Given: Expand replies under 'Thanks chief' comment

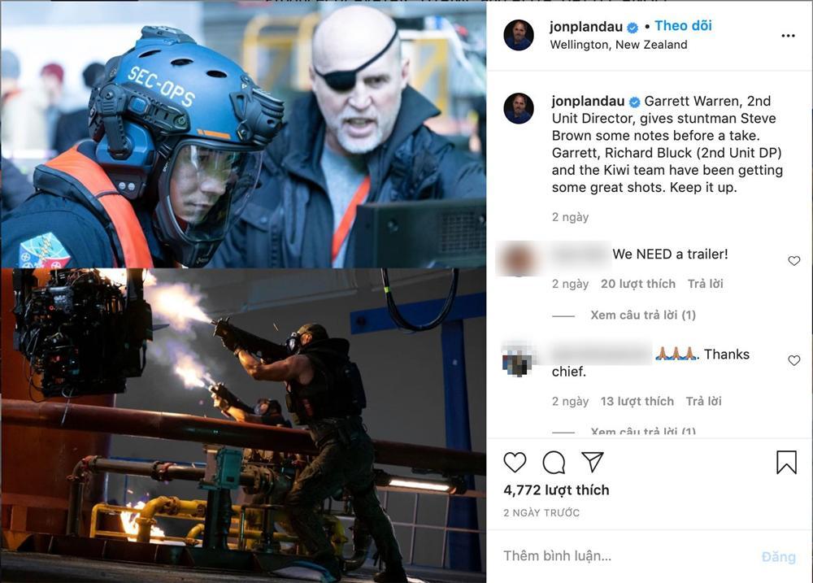Looking at the screenshot, I should (643, 431).
